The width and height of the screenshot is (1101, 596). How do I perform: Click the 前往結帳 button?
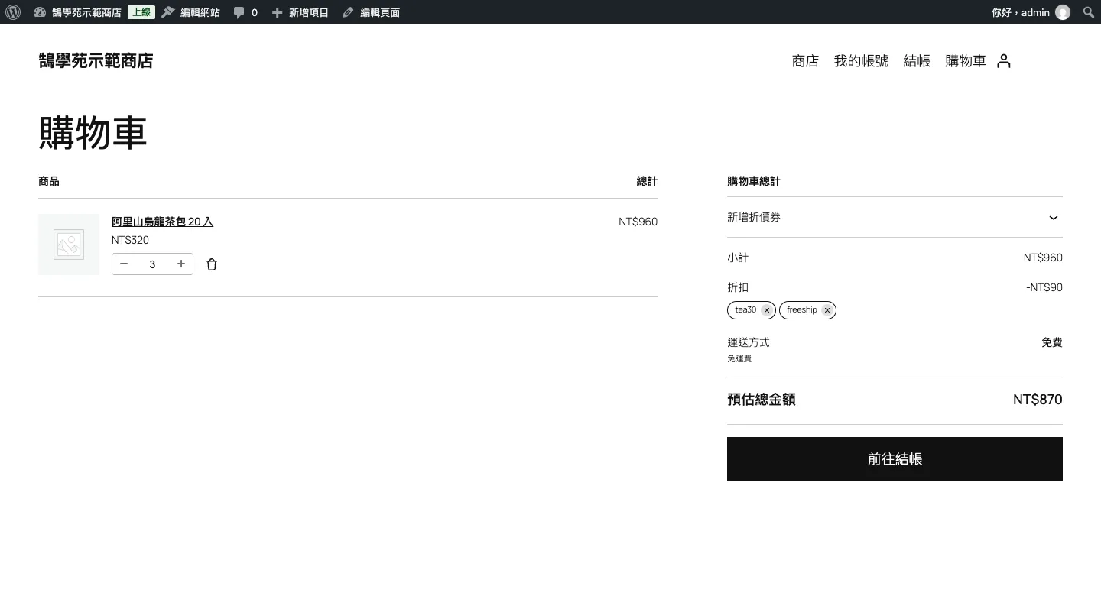(895, 458)
